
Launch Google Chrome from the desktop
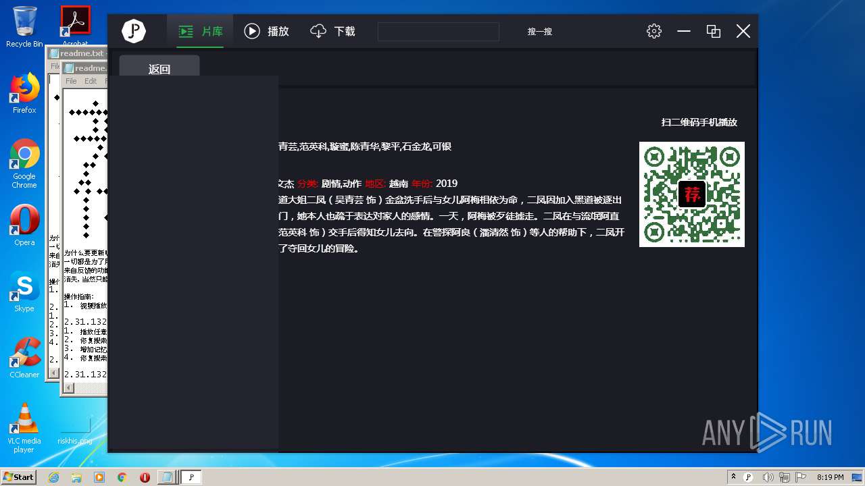tap(24, 164)
